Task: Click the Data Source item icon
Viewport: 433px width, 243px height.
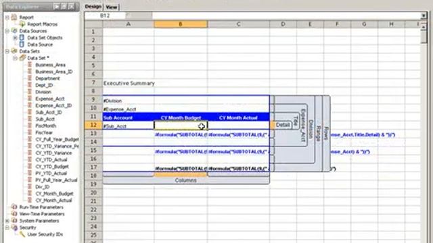Action: (22, 44)
